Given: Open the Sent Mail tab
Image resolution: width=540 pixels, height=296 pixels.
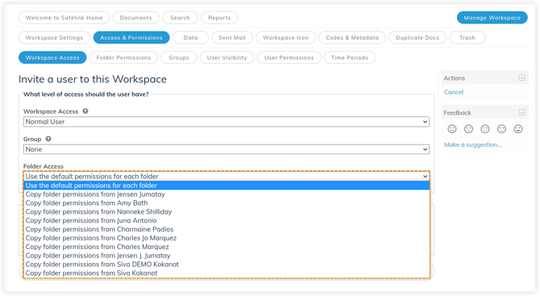Looking at the screenshot, I should point(232,38).
